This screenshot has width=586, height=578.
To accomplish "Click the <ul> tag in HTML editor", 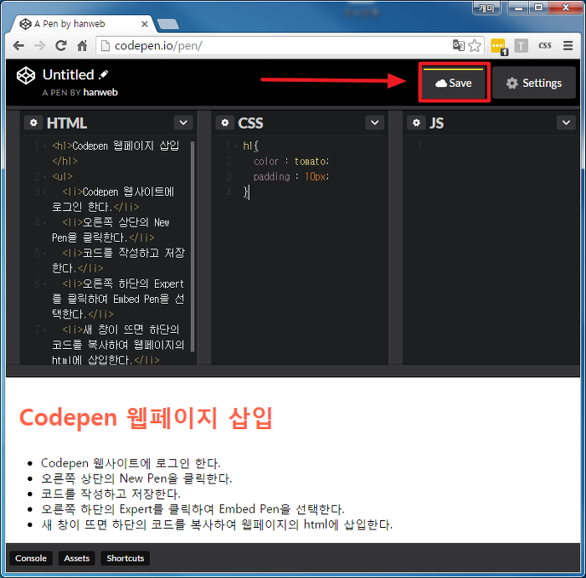I will [x=63, y=176].
